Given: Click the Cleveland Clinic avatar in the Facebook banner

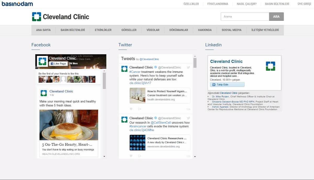Looking at the screenshot, I should point(42,61).
